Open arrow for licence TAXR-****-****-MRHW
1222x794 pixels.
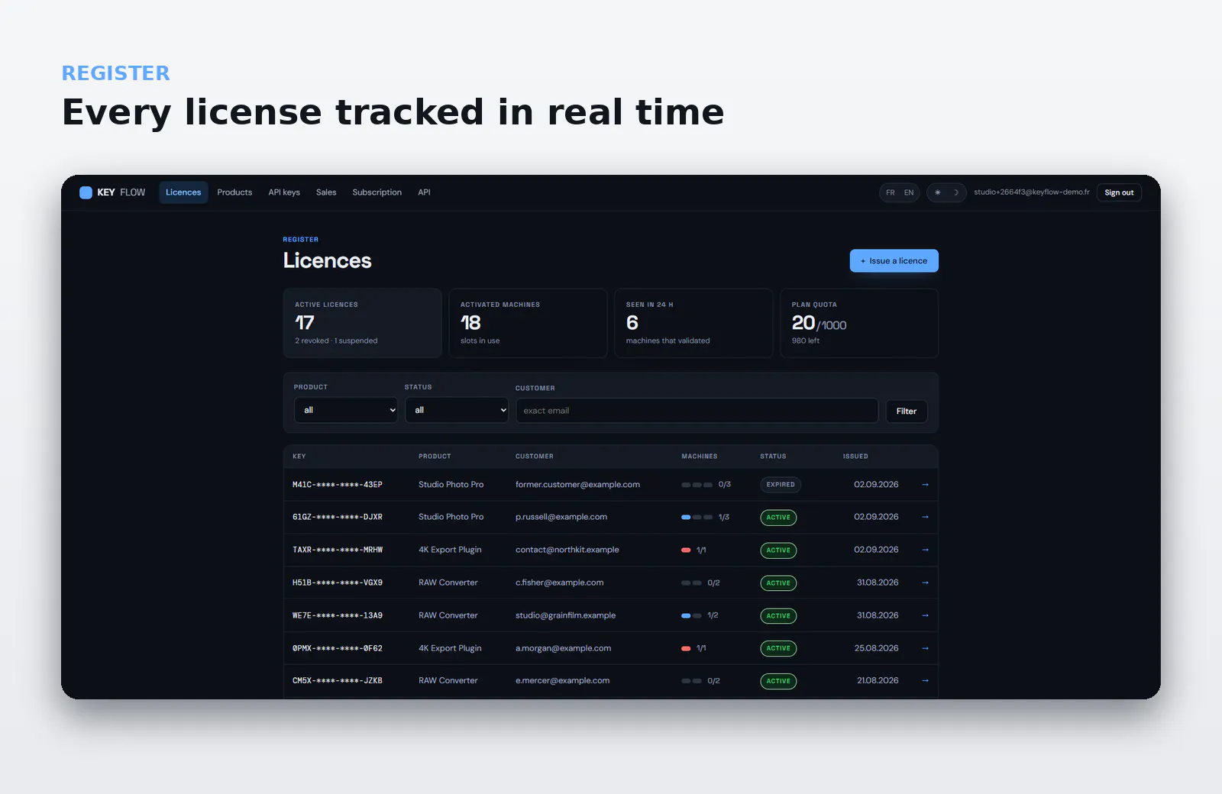click(925, 550)
